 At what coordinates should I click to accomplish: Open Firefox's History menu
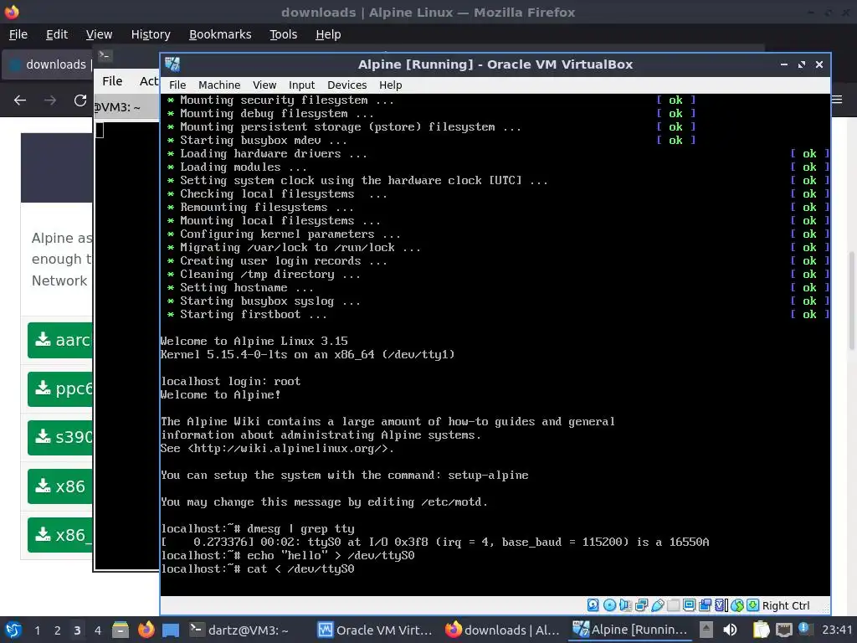point(151,33)
